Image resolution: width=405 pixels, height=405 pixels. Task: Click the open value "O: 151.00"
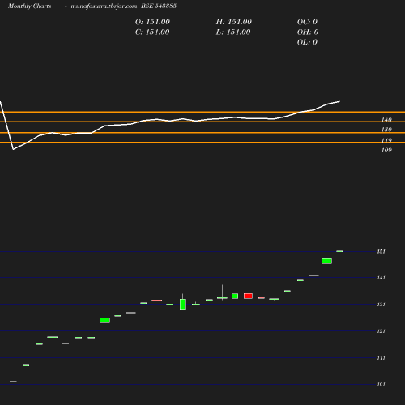(x=152, y=22)
